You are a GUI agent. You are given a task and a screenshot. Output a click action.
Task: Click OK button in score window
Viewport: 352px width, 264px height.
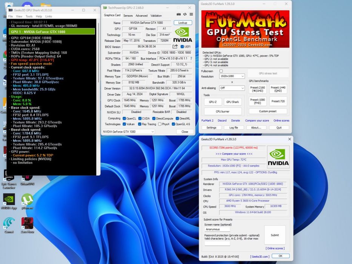click(x=280, y=256)
